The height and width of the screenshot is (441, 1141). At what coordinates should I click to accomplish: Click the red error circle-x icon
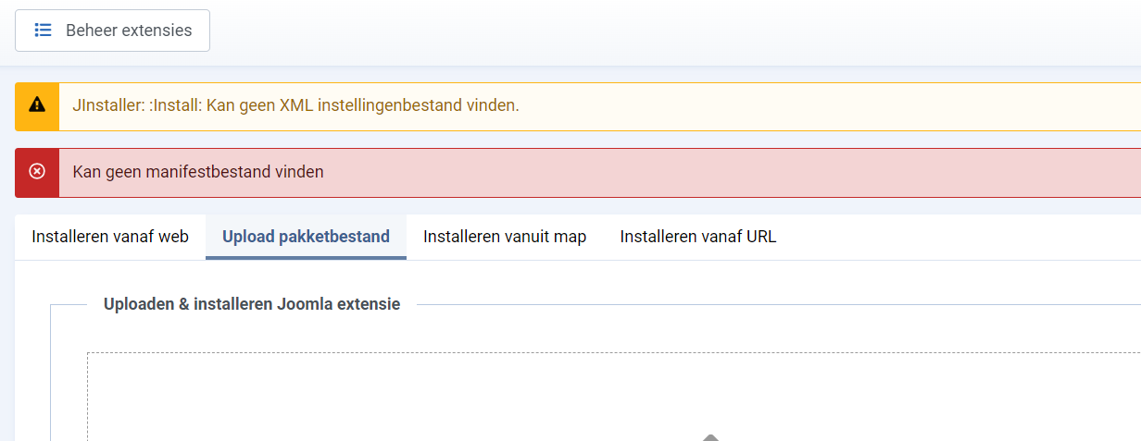coord(37,172)
